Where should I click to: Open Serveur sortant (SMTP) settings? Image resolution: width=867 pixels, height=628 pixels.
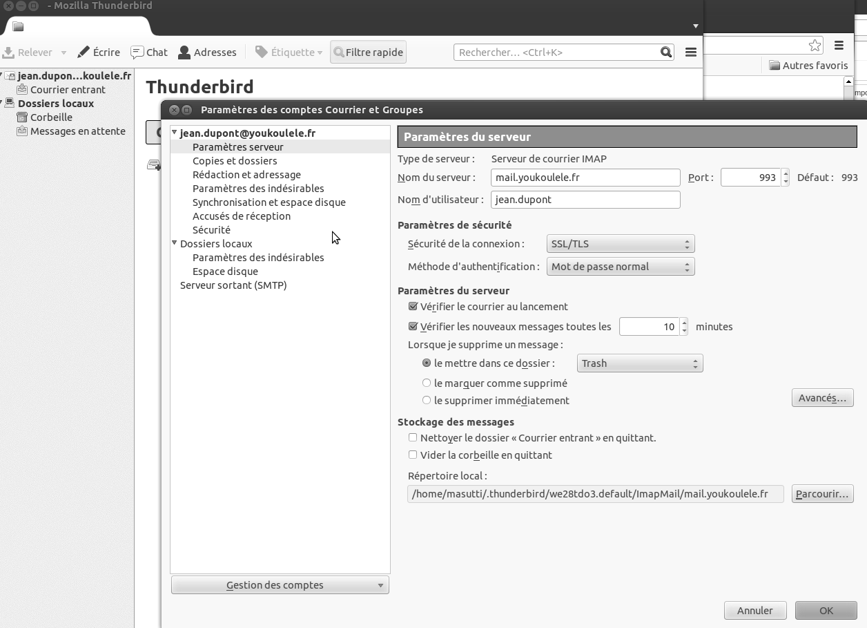click(233, 285)
